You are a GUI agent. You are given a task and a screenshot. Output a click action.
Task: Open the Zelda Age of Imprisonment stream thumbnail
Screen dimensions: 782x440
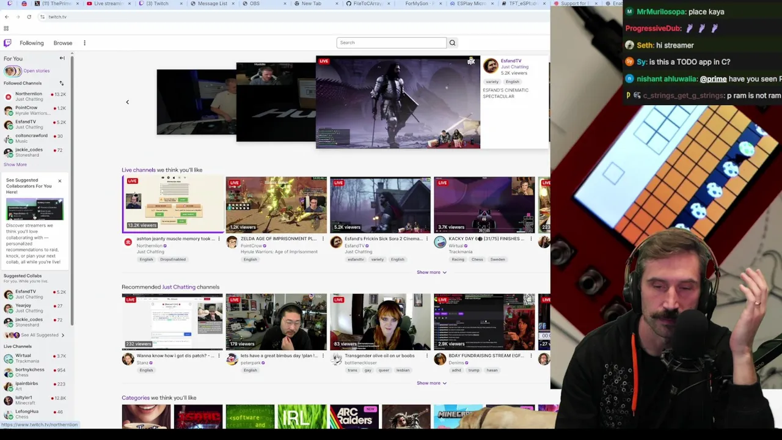click(276, 205)
